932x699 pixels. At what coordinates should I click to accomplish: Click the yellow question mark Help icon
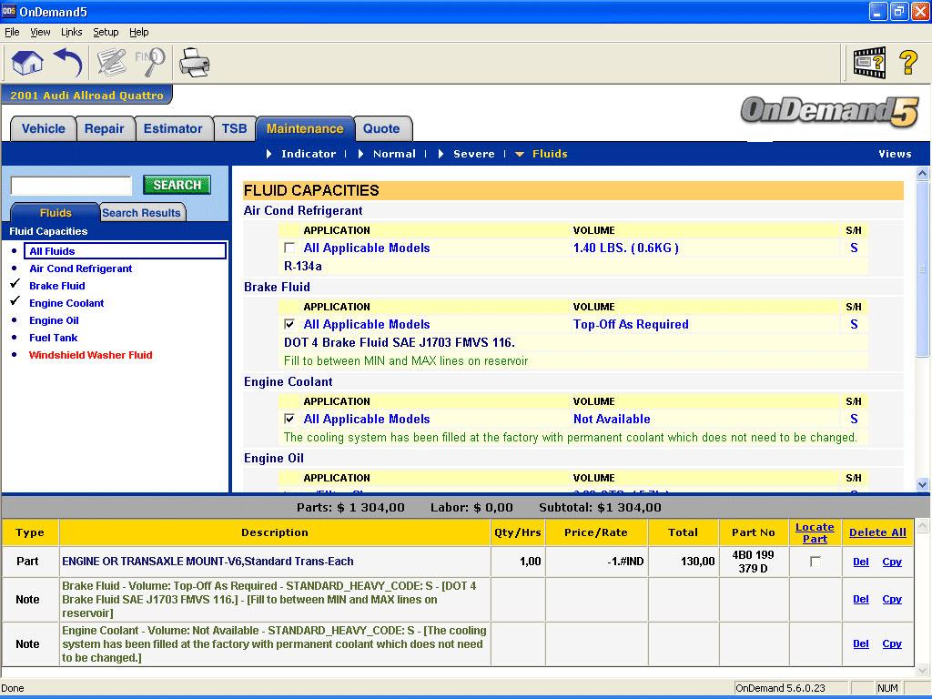(908, 63)
